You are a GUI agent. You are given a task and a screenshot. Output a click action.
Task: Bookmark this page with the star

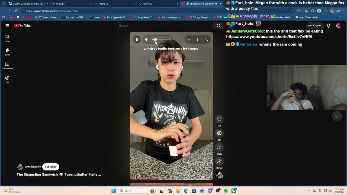[292, 11]
